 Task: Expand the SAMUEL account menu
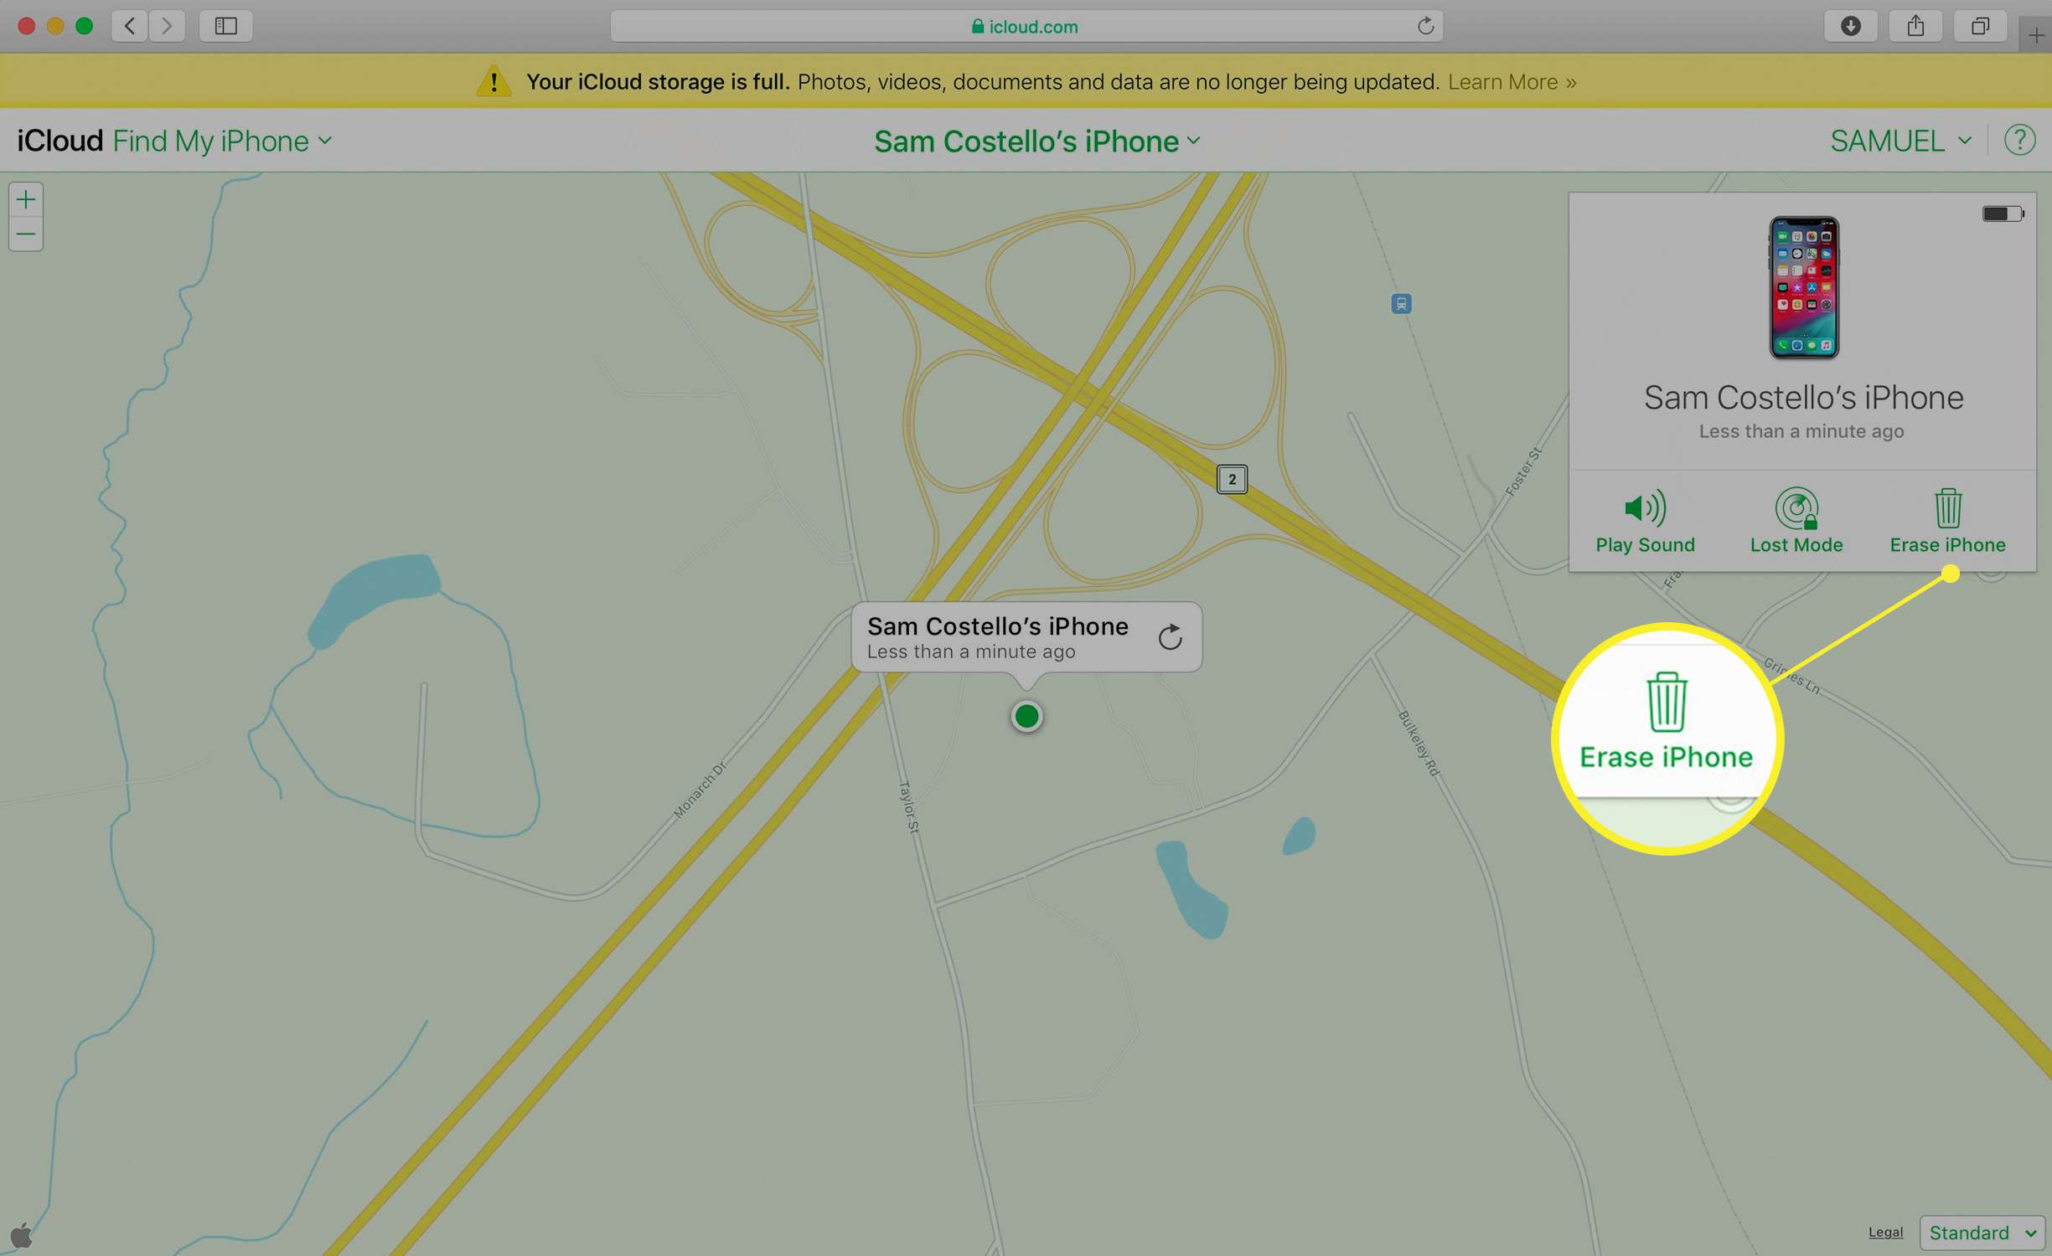coord(1900,141)
